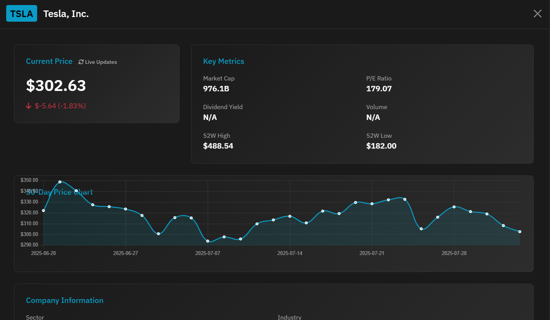Click the chart data point at 2025-06-27
The image size is (550, 320).
click(x=125, y=209)
